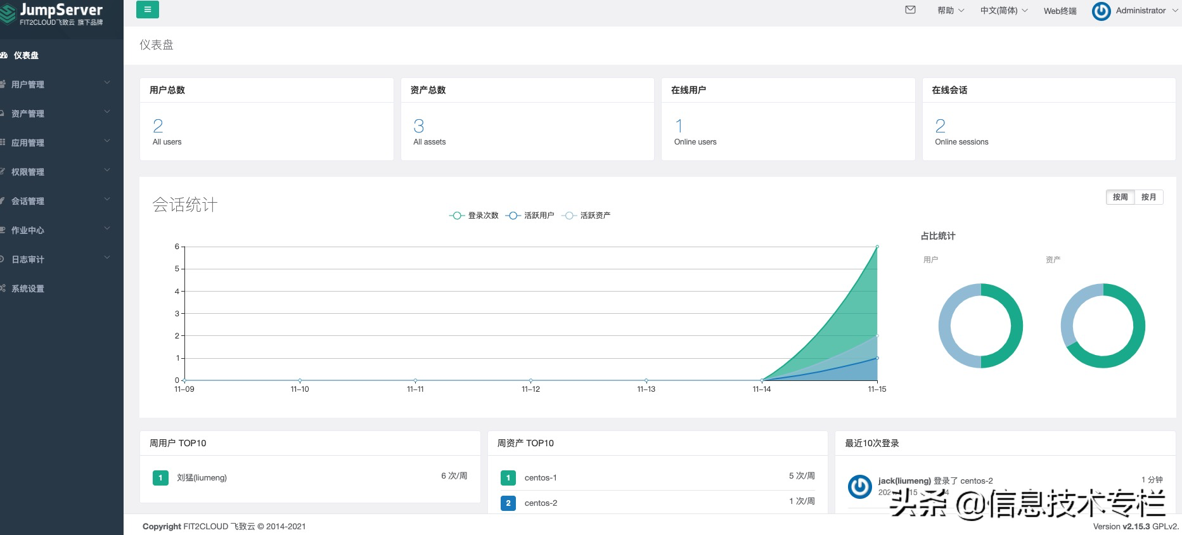This screenshot has width=1182, height=535.
Task: Expand 作业中心 sidebar menu
Action: [61, 230]
